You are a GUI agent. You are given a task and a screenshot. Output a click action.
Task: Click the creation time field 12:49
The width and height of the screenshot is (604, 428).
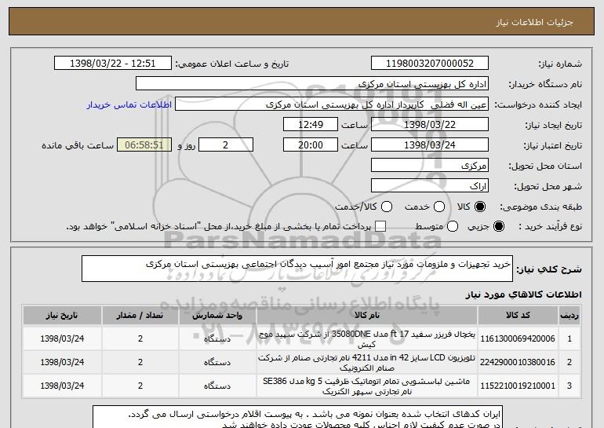311,125
